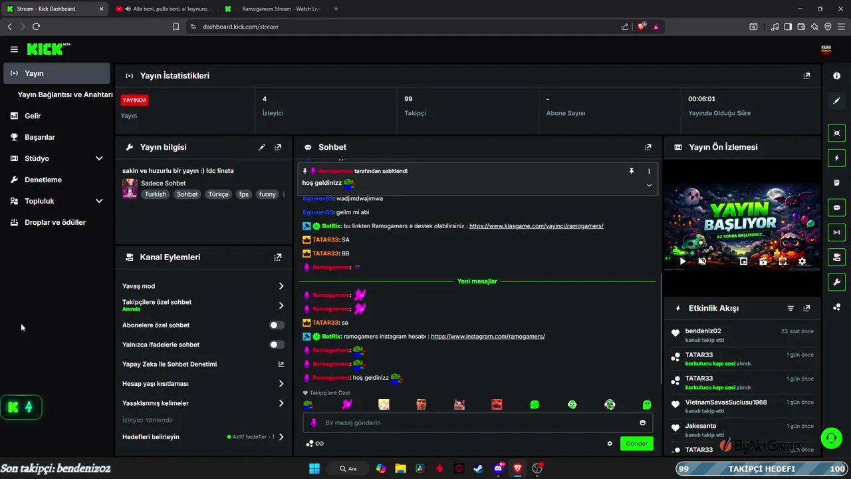Image resolution: width=851 pixels, height=479 pixels.
Task: Click the wrench icon in right sidebar
Action: [836, 281]
